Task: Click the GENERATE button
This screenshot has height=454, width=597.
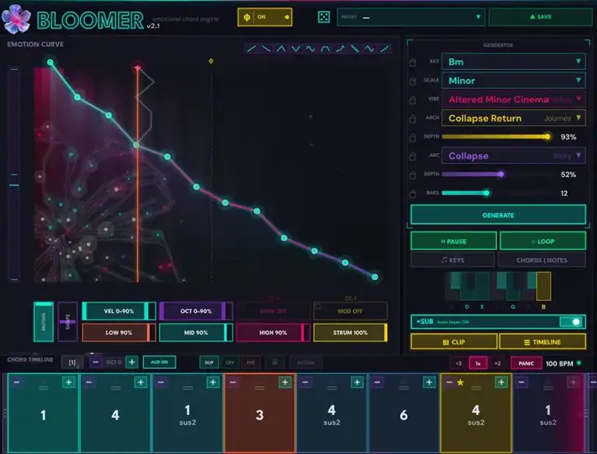Action: click(x=498, y=215)
